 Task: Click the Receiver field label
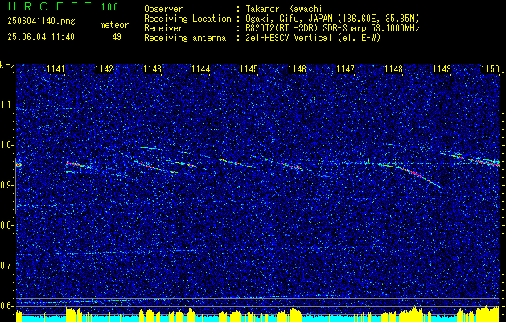tap(163, 28)
